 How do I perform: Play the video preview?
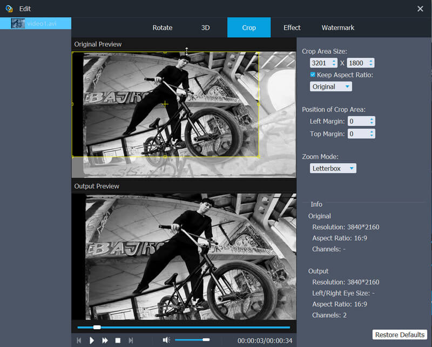point(92,341)
